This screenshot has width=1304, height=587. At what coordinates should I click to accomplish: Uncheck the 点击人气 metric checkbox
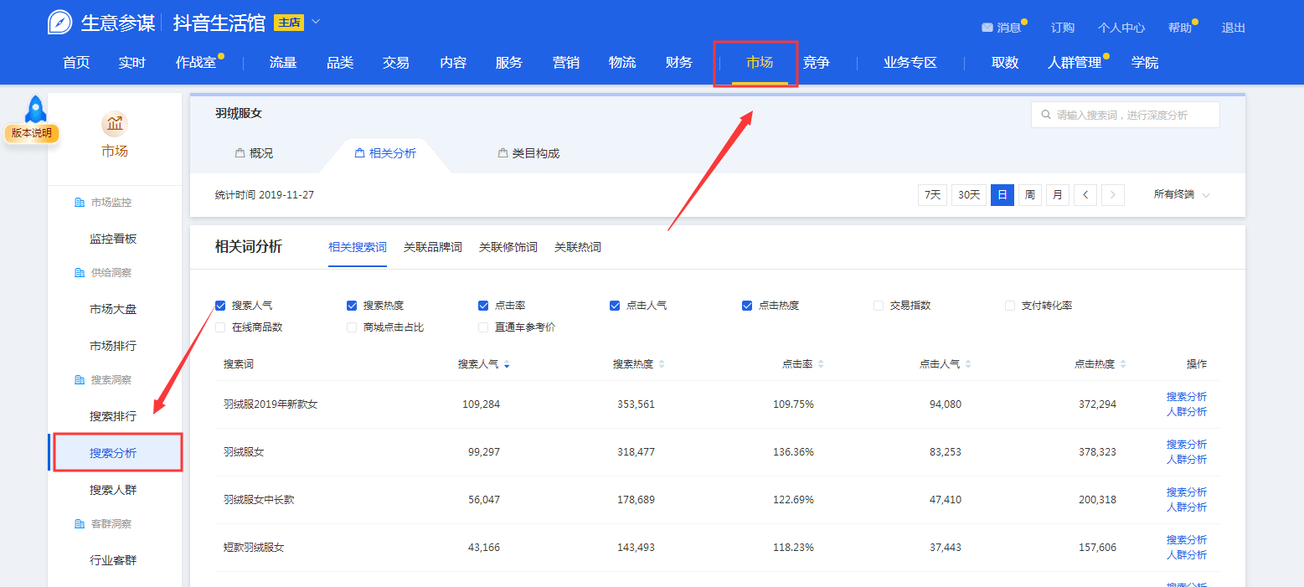pyautogui.click(x=615, y=306)
